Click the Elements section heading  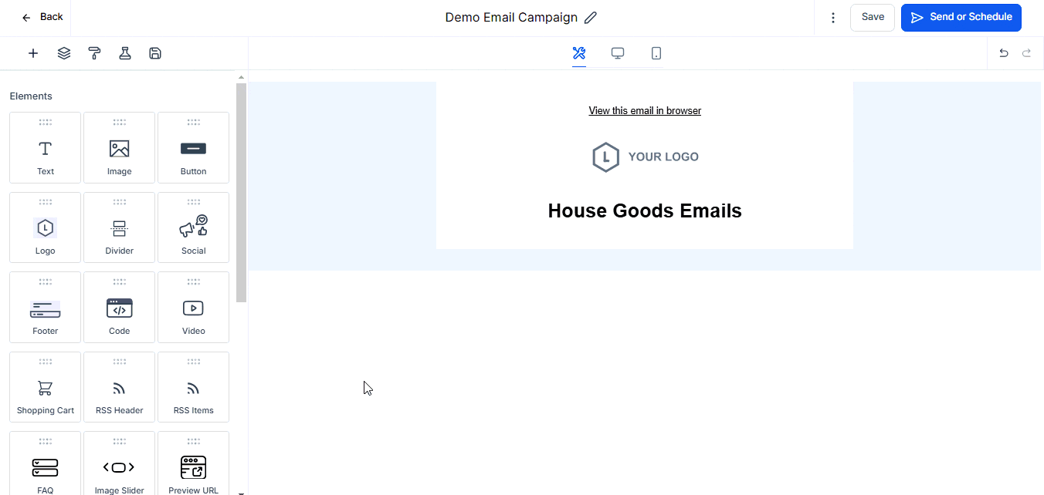click(31, 96)
